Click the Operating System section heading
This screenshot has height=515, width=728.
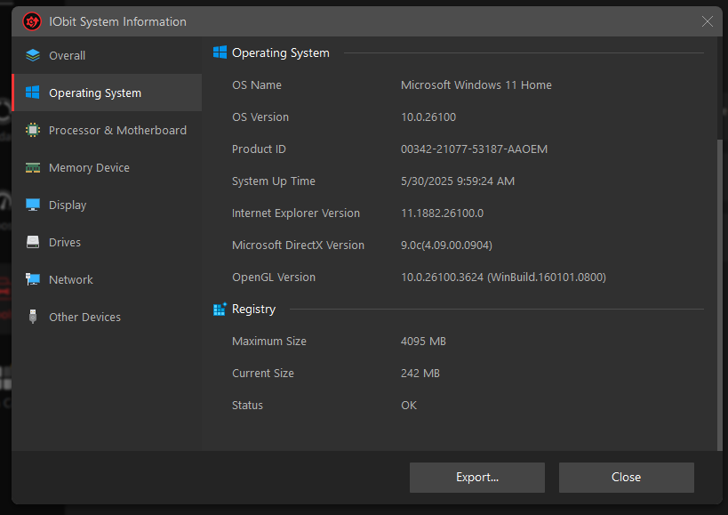click(280, 53)
